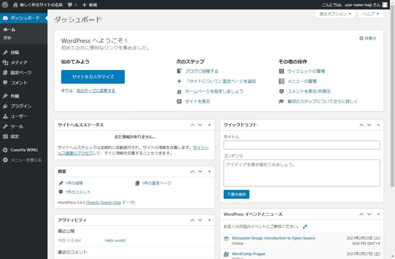395x259 pixels.
Task: Toggle the 概要 panel collapse triangle
Action: pos(209,171)
